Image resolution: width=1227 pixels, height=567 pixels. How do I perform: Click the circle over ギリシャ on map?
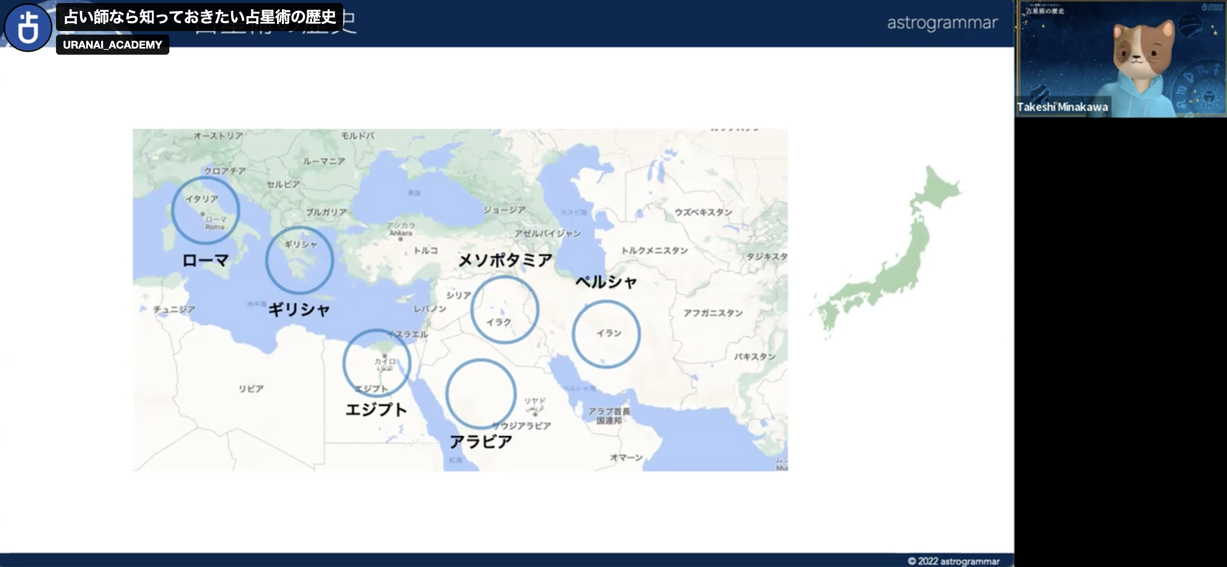299,259
